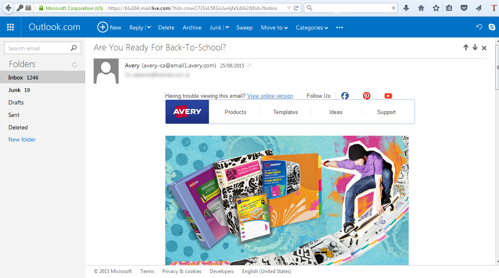The height and width of the screenshot is (278, 499).
Task: Click the paper plane send icon
Action: point(479,8)
